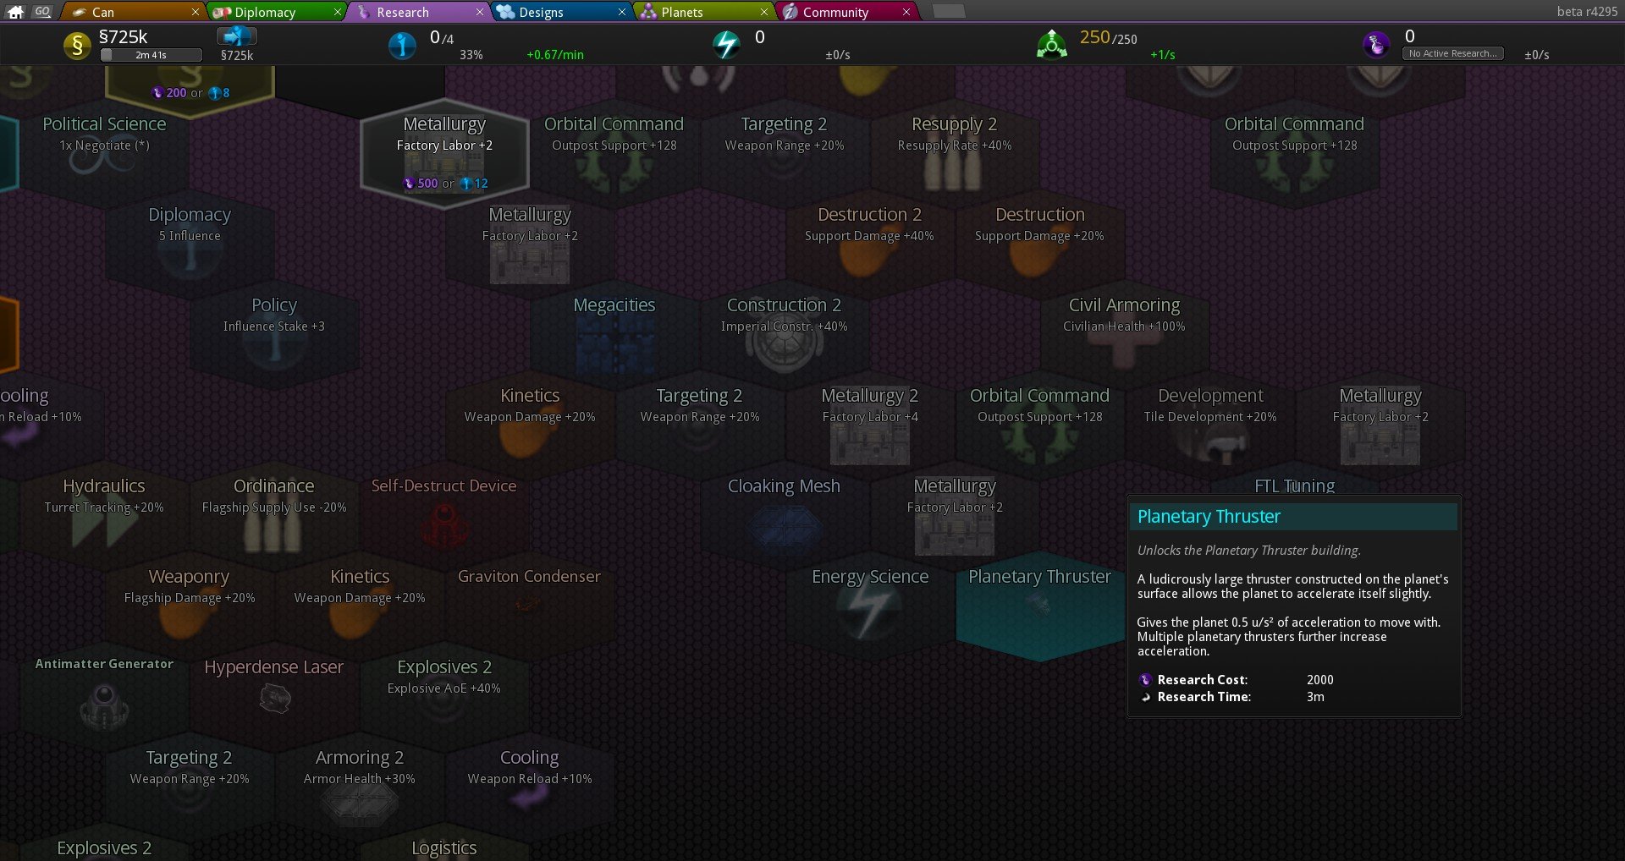Click the home icon in tab bar
This screenshot has width=1625, height=861.
coord(15,12)
